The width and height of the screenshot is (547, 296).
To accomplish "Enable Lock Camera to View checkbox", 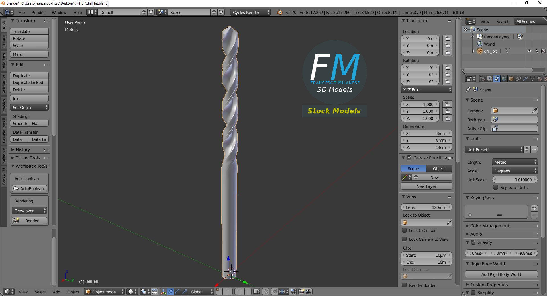I will pyautogui.click(x=404, y=239).
